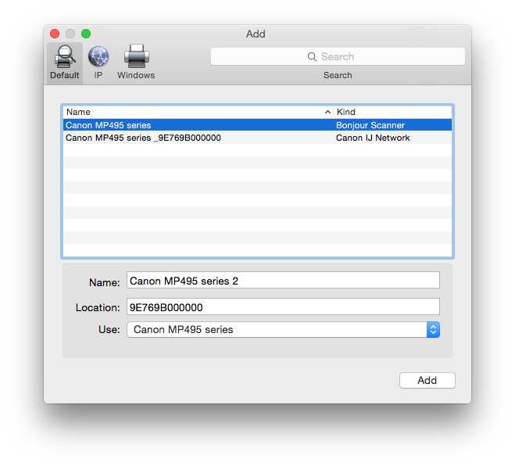Click the Bonjour Scanner kind cell
The width and height of the screenshot is (515, 466).
[370, 125]
